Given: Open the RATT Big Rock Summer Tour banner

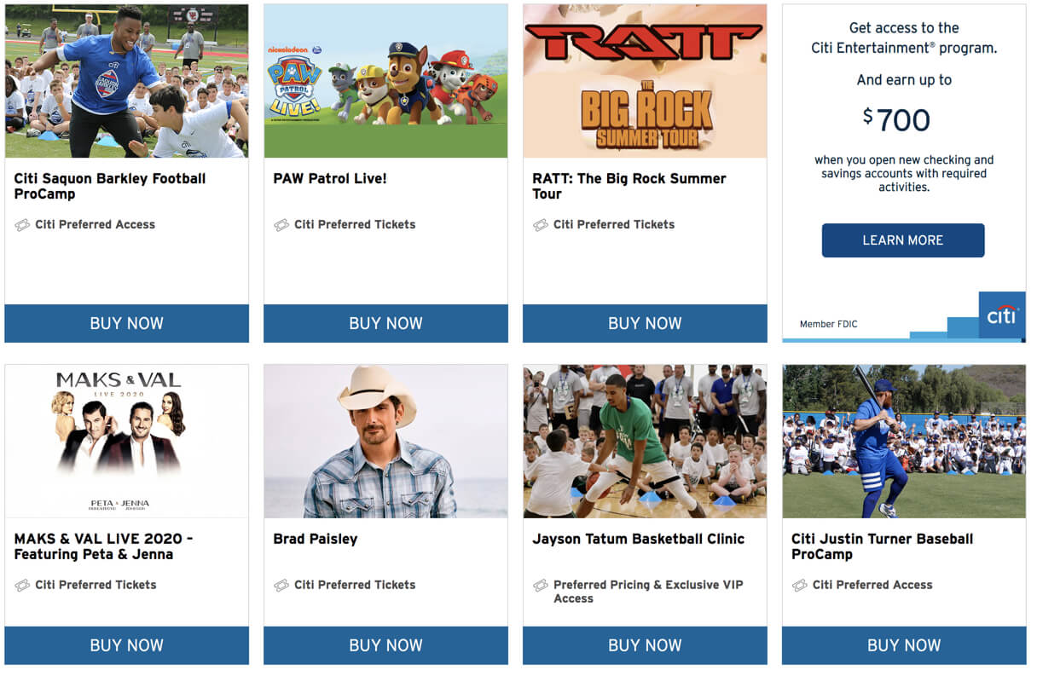Looking at the screenshot, I should [645, 81].
